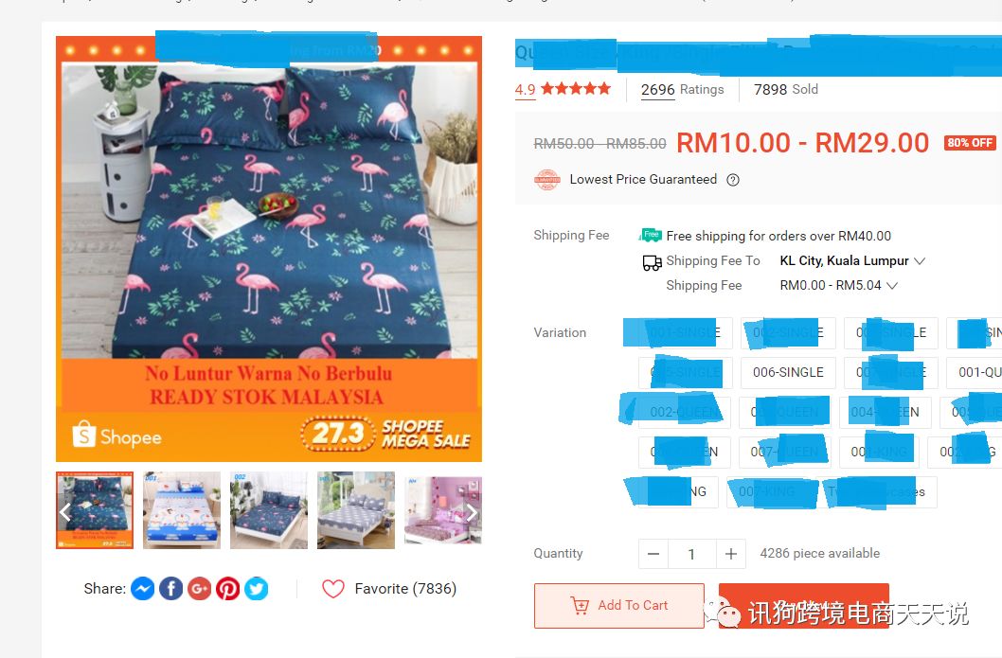View the Doraemon bedsheet thumbnail

182,510
